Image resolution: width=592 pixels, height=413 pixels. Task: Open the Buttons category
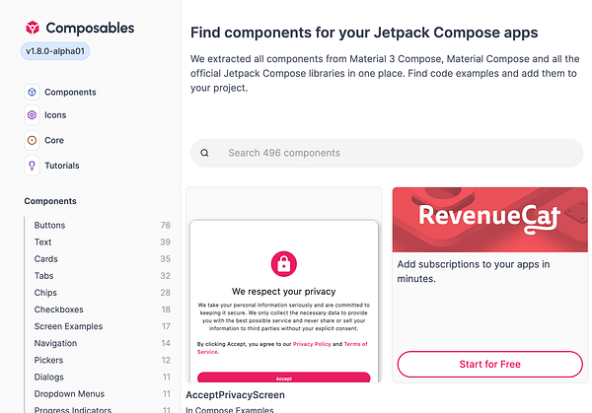tap(49, 226)
